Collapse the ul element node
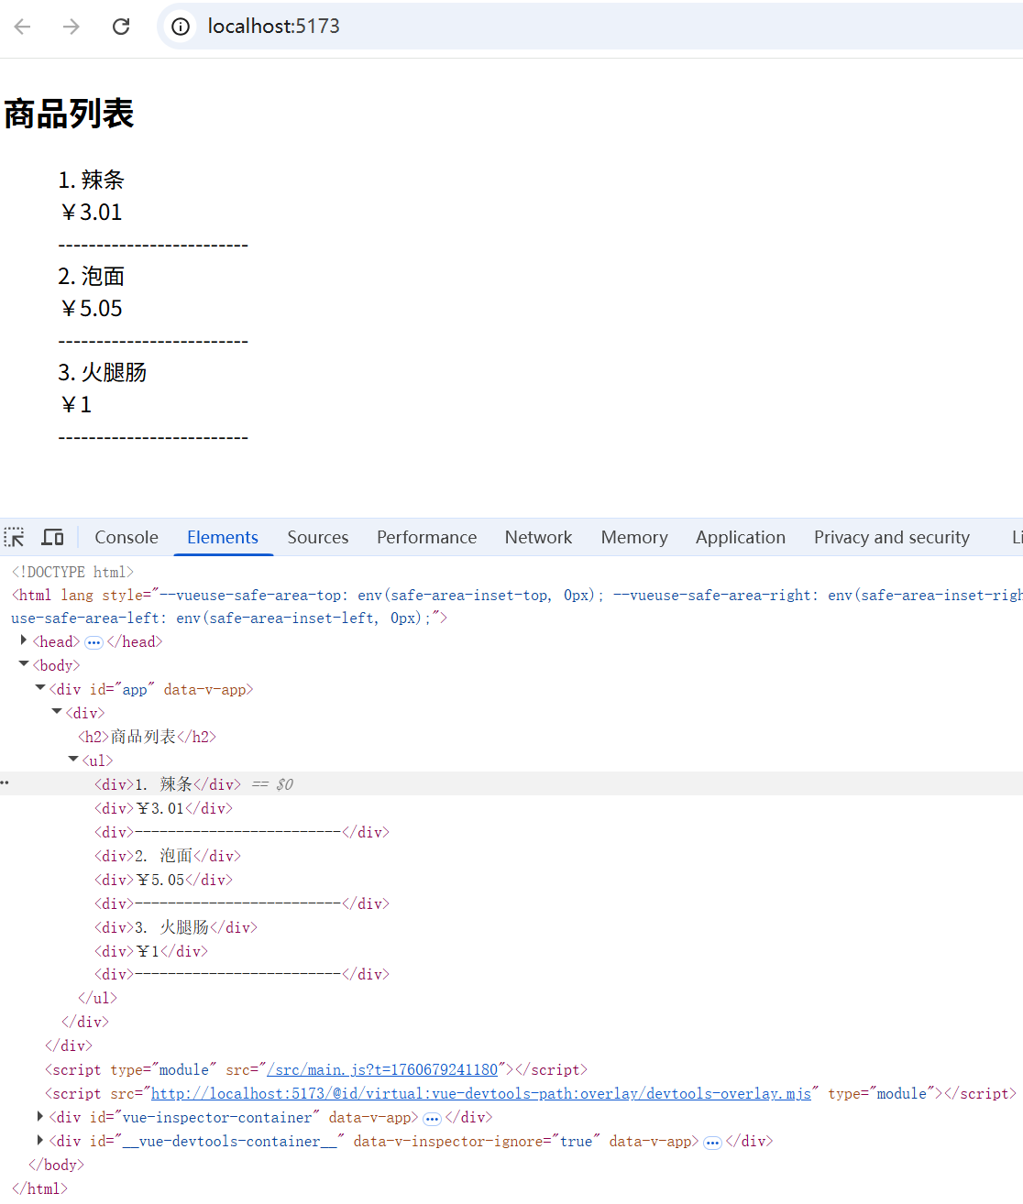Screen dimensions: 1023x1204 pos(73,760)
